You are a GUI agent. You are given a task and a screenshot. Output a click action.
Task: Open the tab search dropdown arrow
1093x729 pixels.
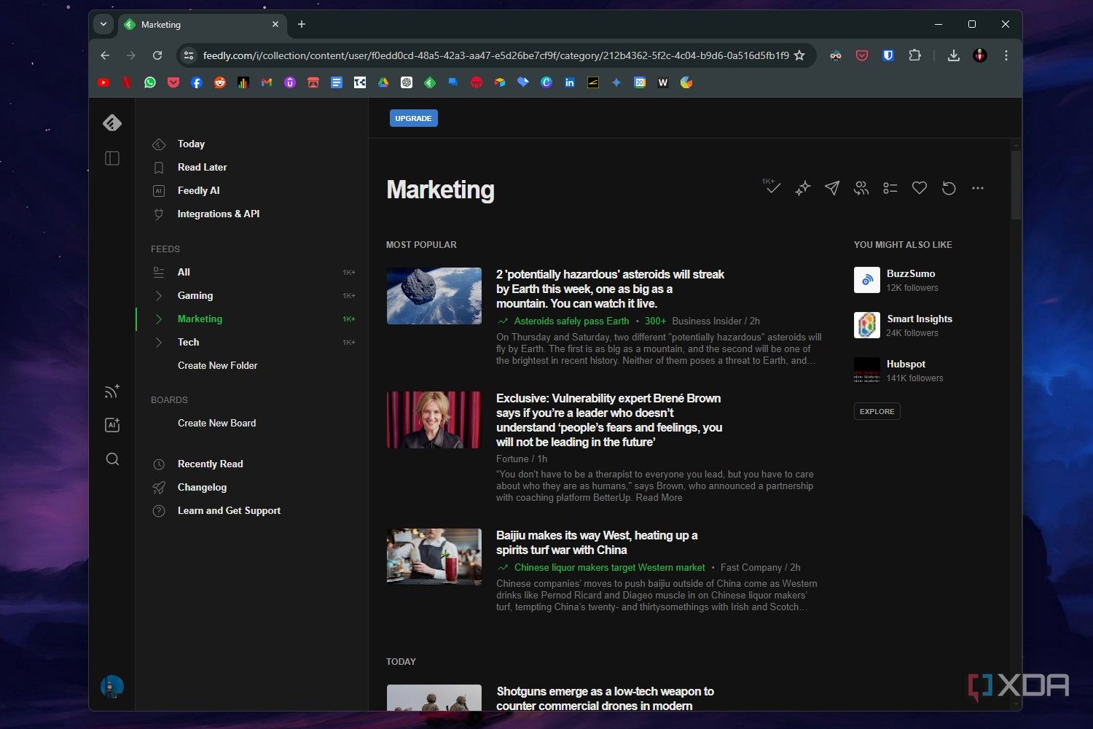103,24
